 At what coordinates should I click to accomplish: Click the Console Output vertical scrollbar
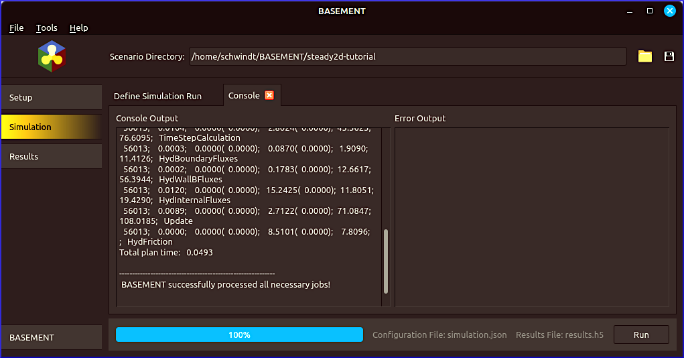[x=386, y=261]
